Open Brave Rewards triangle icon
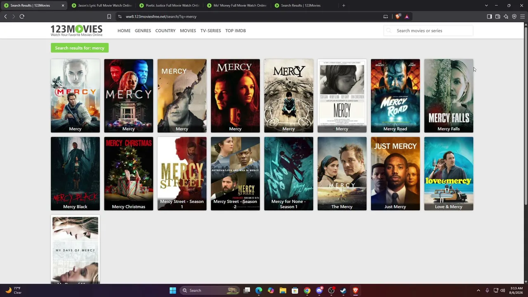528x297 pixels. (407, 16)
